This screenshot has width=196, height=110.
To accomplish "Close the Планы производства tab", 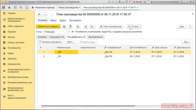I will pos(80,7).
